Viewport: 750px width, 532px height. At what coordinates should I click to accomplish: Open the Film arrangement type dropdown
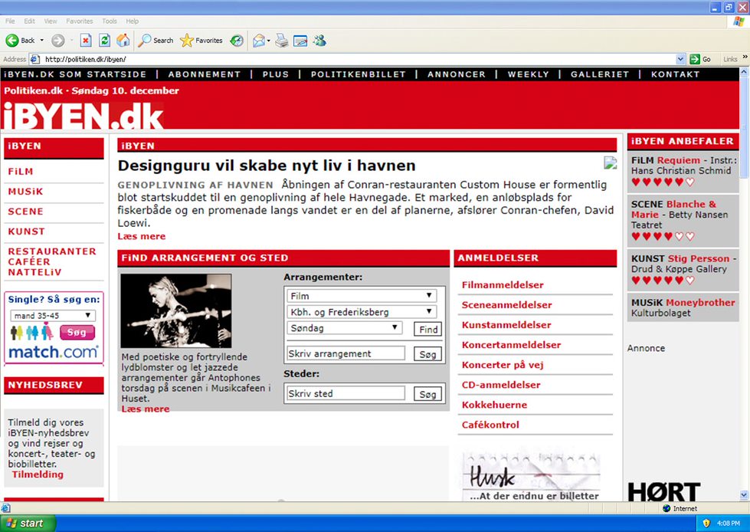pyautogui.click(x=361, y=296)
